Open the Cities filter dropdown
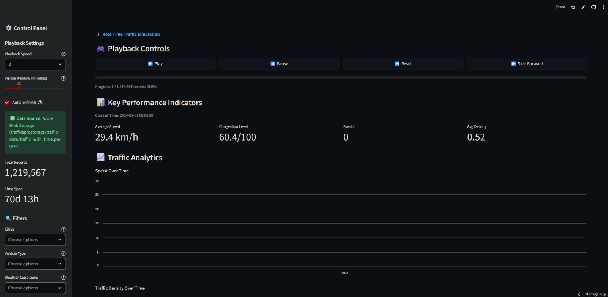Viewport: 608px width, 297px height. [35, 240]
